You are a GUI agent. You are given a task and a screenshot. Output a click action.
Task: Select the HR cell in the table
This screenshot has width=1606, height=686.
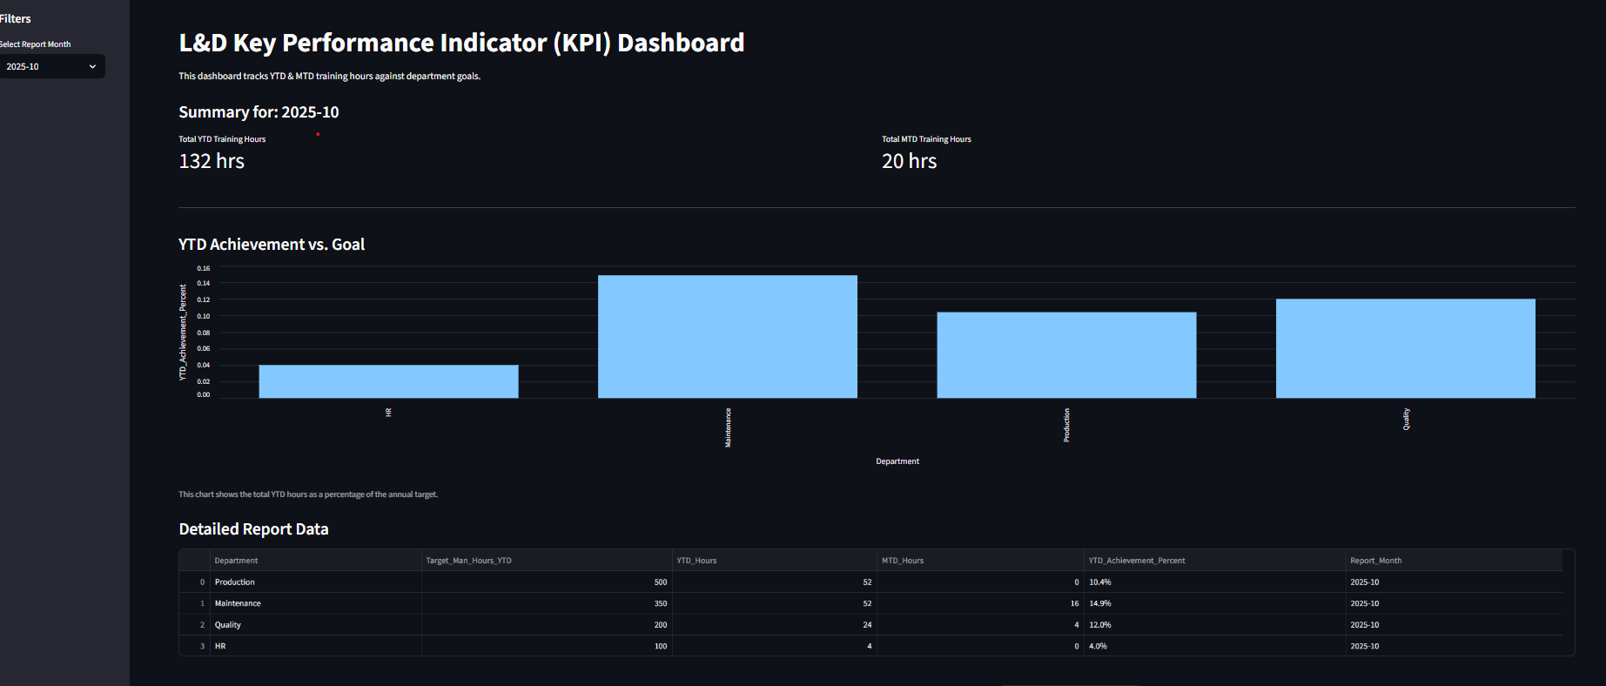[x=315, y=646]
